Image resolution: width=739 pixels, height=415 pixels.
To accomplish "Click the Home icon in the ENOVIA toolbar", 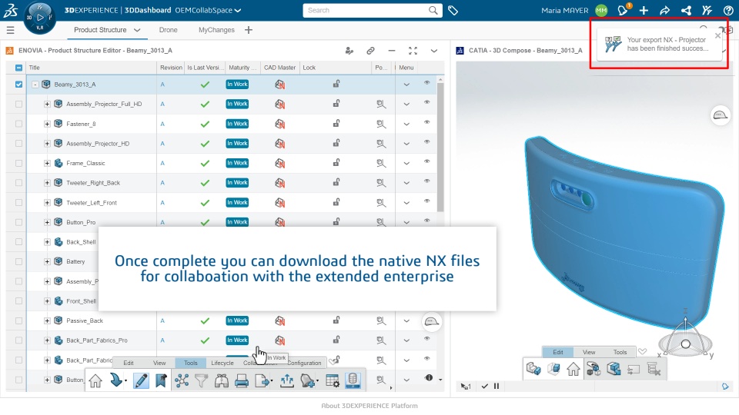I will tap(95, 380).
